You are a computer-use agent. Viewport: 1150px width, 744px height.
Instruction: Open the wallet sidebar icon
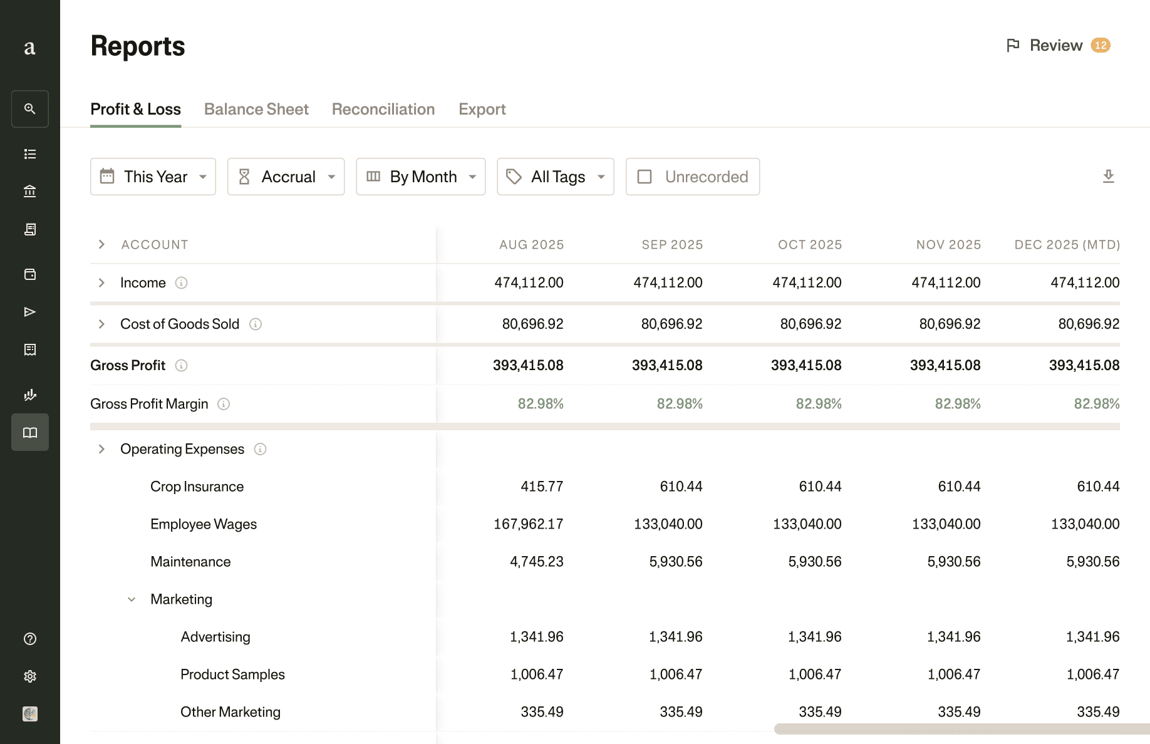[29, 274]
